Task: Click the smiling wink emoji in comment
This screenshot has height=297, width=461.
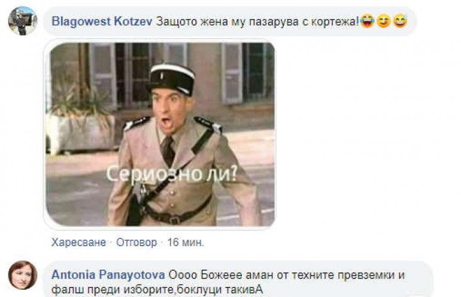Action: click(x=384, y=21)
